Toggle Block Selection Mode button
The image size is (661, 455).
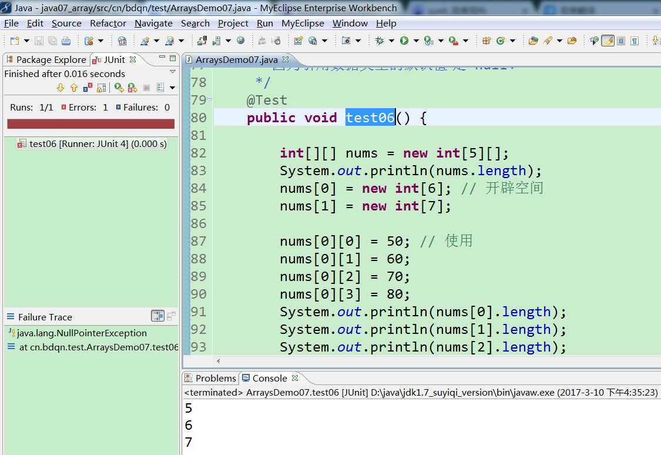[621, 41]
